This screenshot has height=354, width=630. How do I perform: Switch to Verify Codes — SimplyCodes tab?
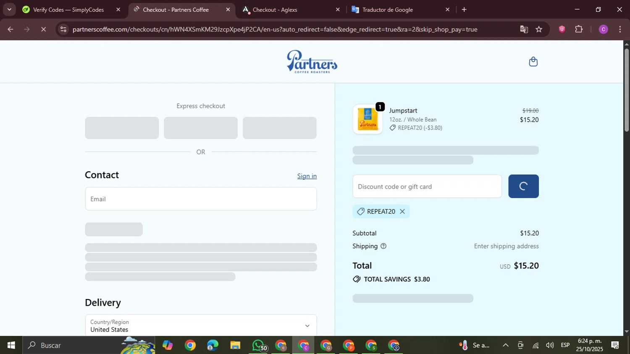(68, 10)
